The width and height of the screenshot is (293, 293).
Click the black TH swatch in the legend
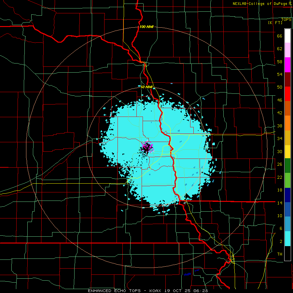click(x=287, y=253)
